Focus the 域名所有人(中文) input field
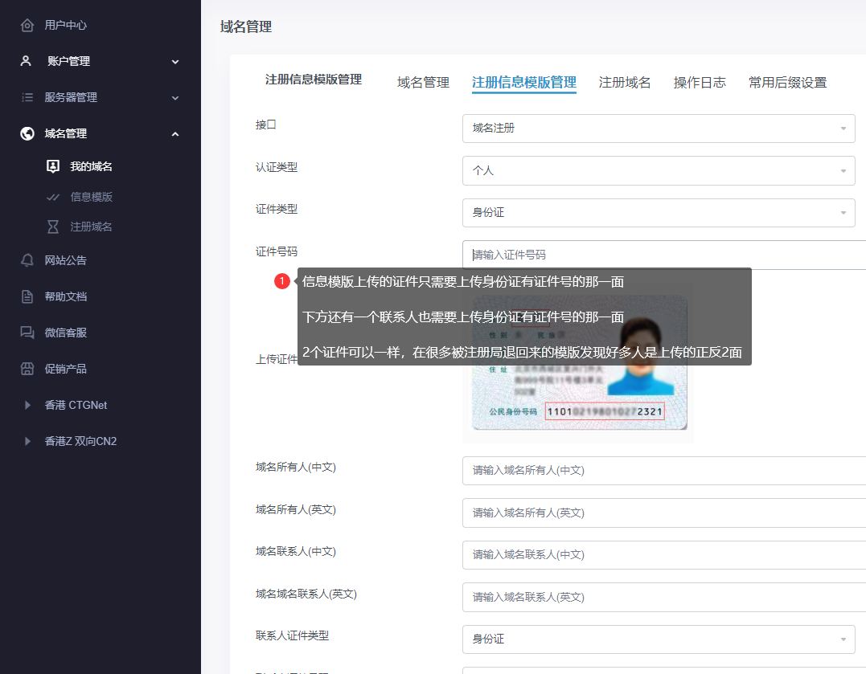This screenshot has height=674, width=866. (664, 471)
